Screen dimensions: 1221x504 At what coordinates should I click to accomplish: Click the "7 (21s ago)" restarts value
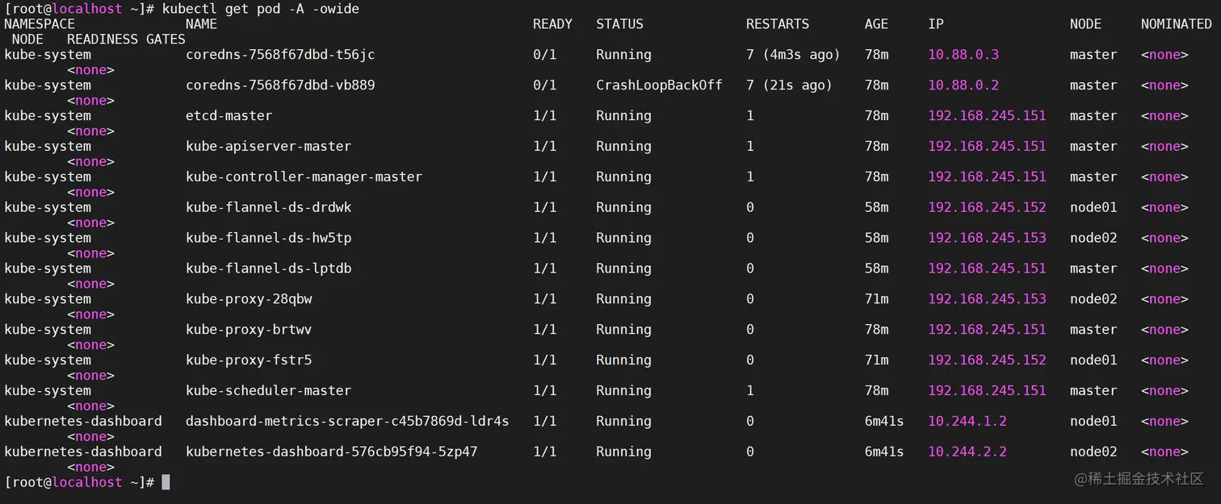click(x=788, y=85)
